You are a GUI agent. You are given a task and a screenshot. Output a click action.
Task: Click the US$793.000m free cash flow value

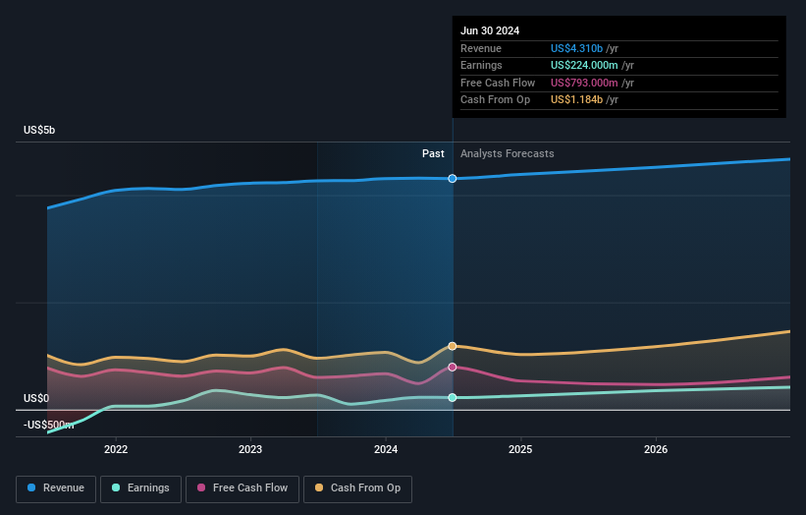[x=584, y=83]
